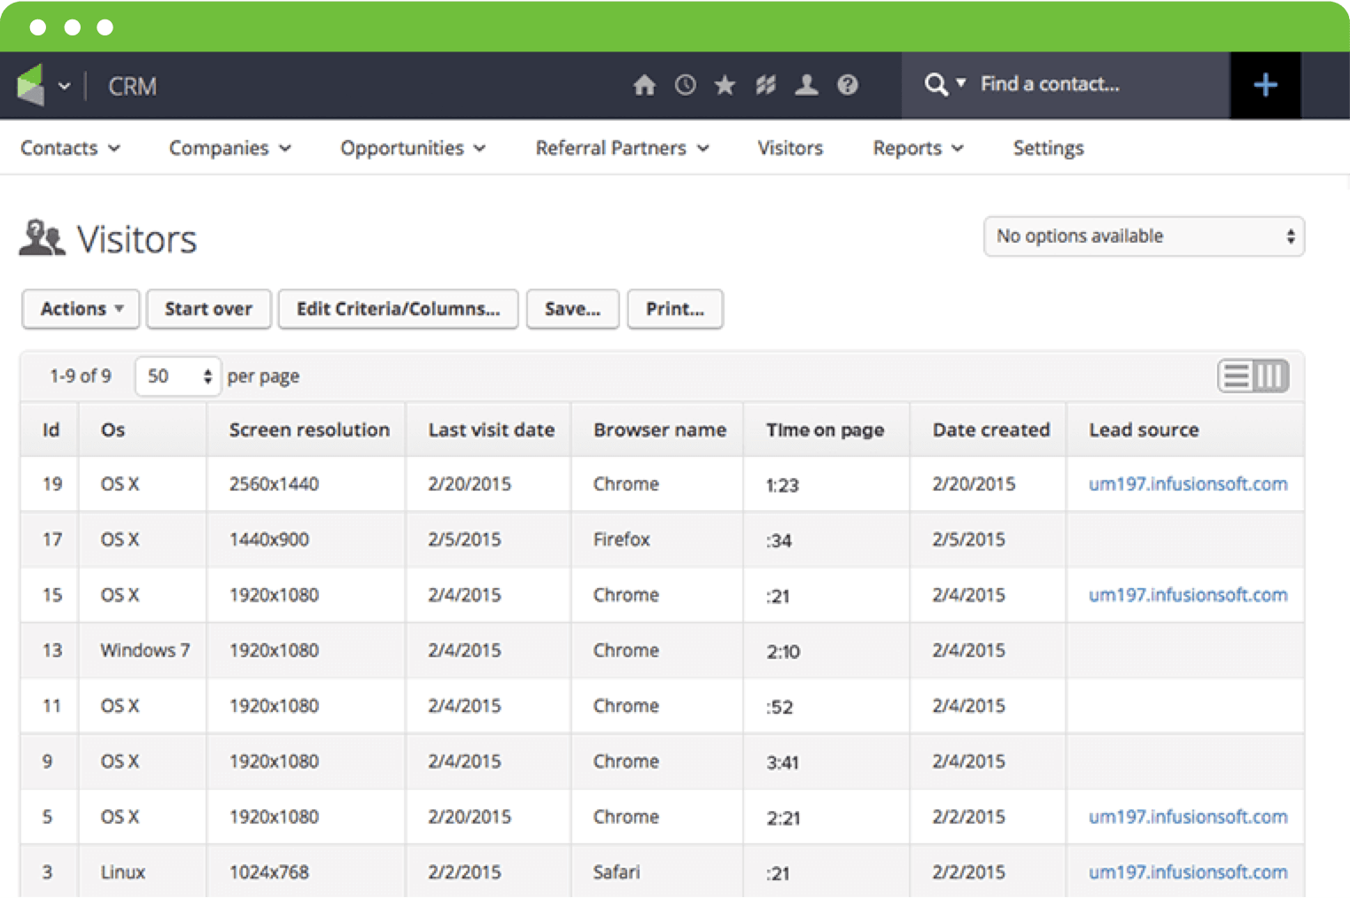
Task: Click the Infusionsoft green logo
Action: (31, 86)
